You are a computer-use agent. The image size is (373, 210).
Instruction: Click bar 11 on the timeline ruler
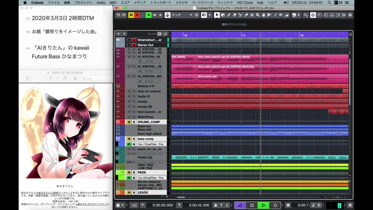click(x=244, y=35)
